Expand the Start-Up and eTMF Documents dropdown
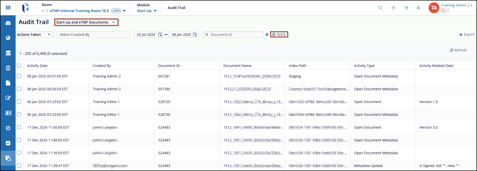This screenshot has height=171, width=477. click(x=86, y=22)
